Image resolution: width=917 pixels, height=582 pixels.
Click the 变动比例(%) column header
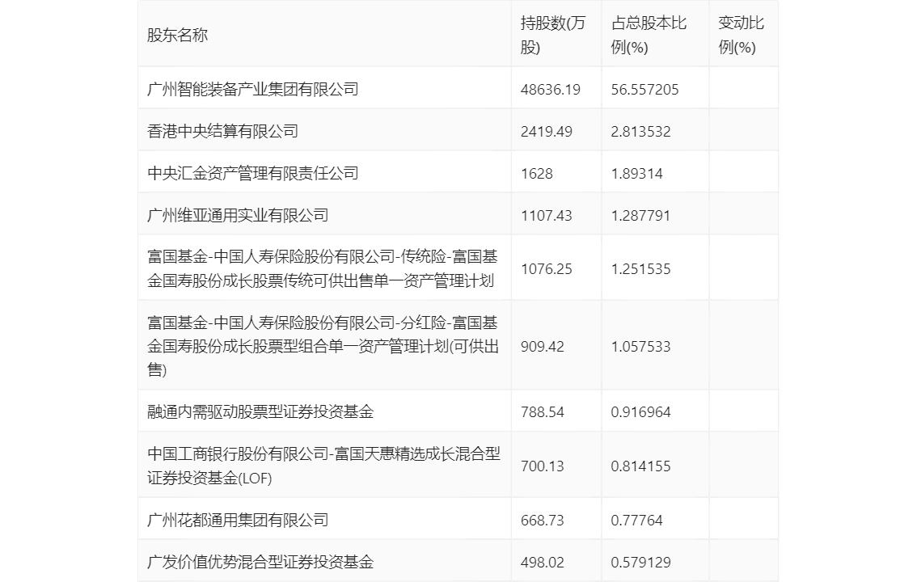(741, 35)
